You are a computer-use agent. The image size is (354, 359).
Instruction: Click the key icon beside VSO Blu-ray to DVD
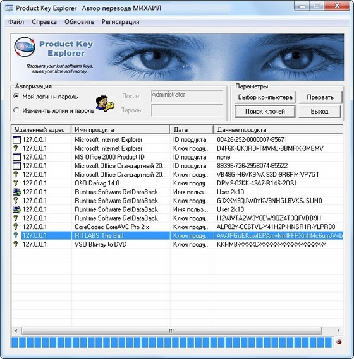pos(16,244)
